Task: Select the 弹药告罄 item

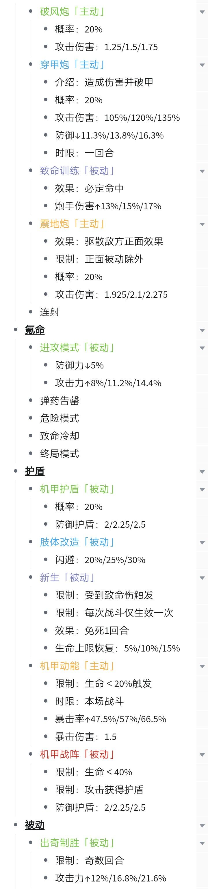Action: pos(60,400)
